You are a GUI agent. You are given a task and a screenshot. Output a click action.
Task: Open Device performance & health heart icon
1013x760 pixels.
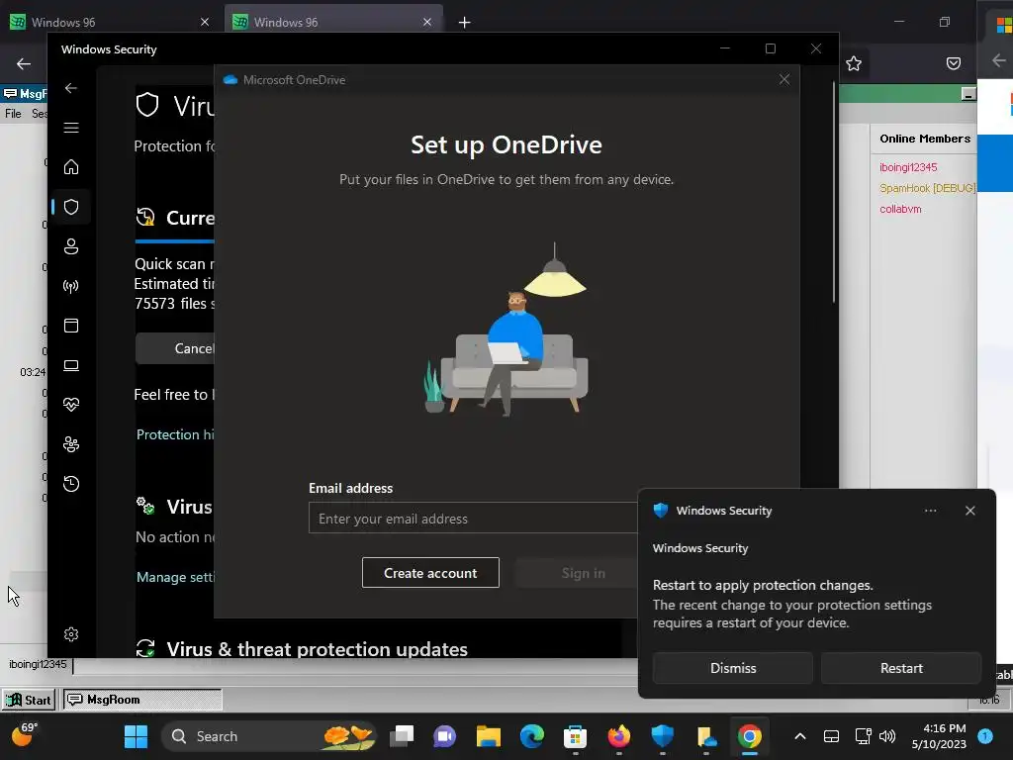71,405
